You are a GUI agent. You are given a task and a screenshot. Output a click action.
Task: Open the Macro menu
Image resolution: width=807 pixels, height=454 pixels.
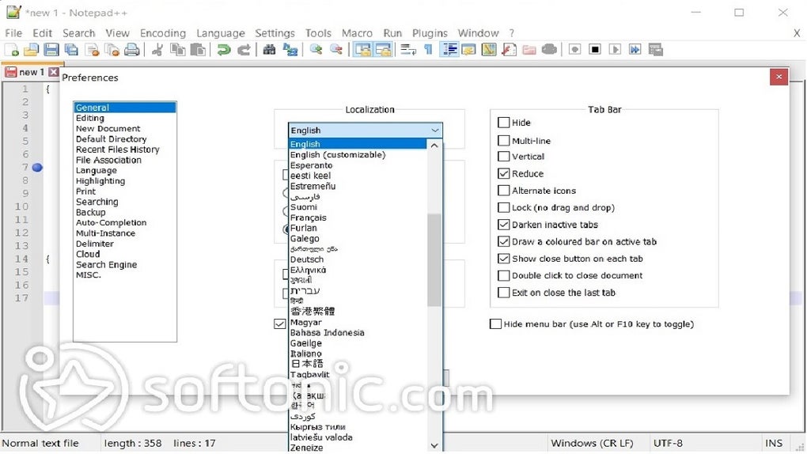[357, 33]
